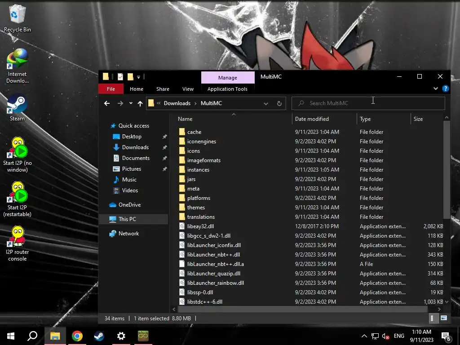Open recent locations dropdown arrow

click(x=131, y=103)
